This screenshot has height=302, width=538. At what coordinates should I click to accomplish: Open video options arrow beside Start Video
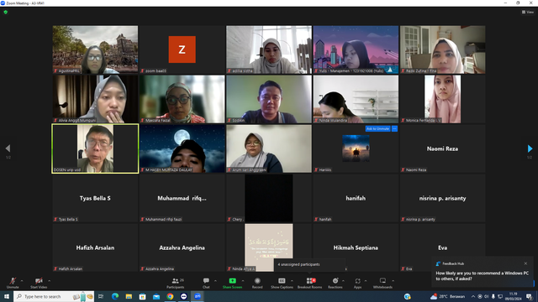(50, 281)
